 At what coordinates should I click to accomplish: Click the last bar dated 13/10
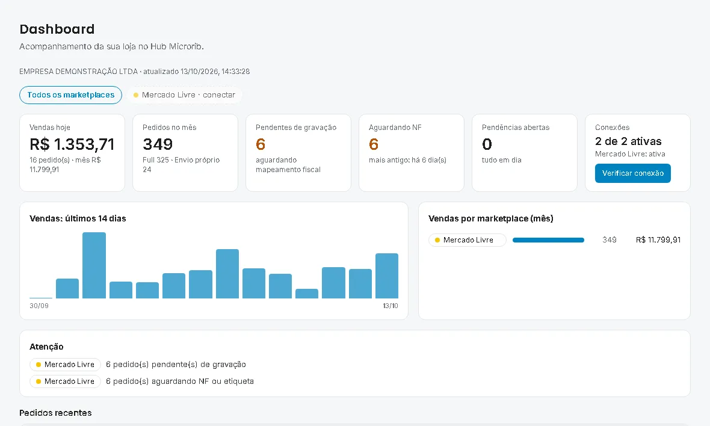pyautogui.click(x=387, y=276)
